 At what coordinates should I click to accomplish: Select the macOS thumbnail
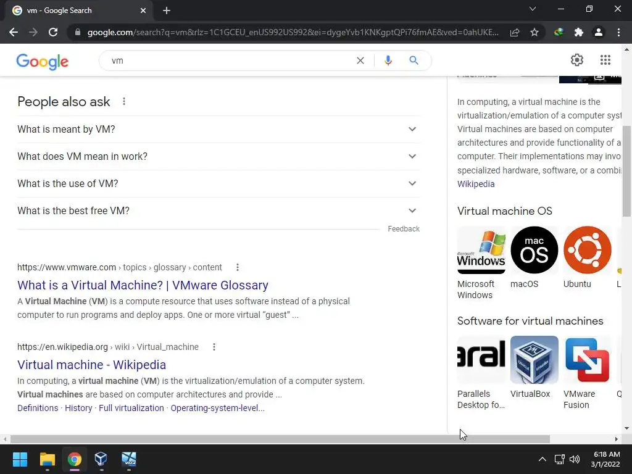[534, 250]
